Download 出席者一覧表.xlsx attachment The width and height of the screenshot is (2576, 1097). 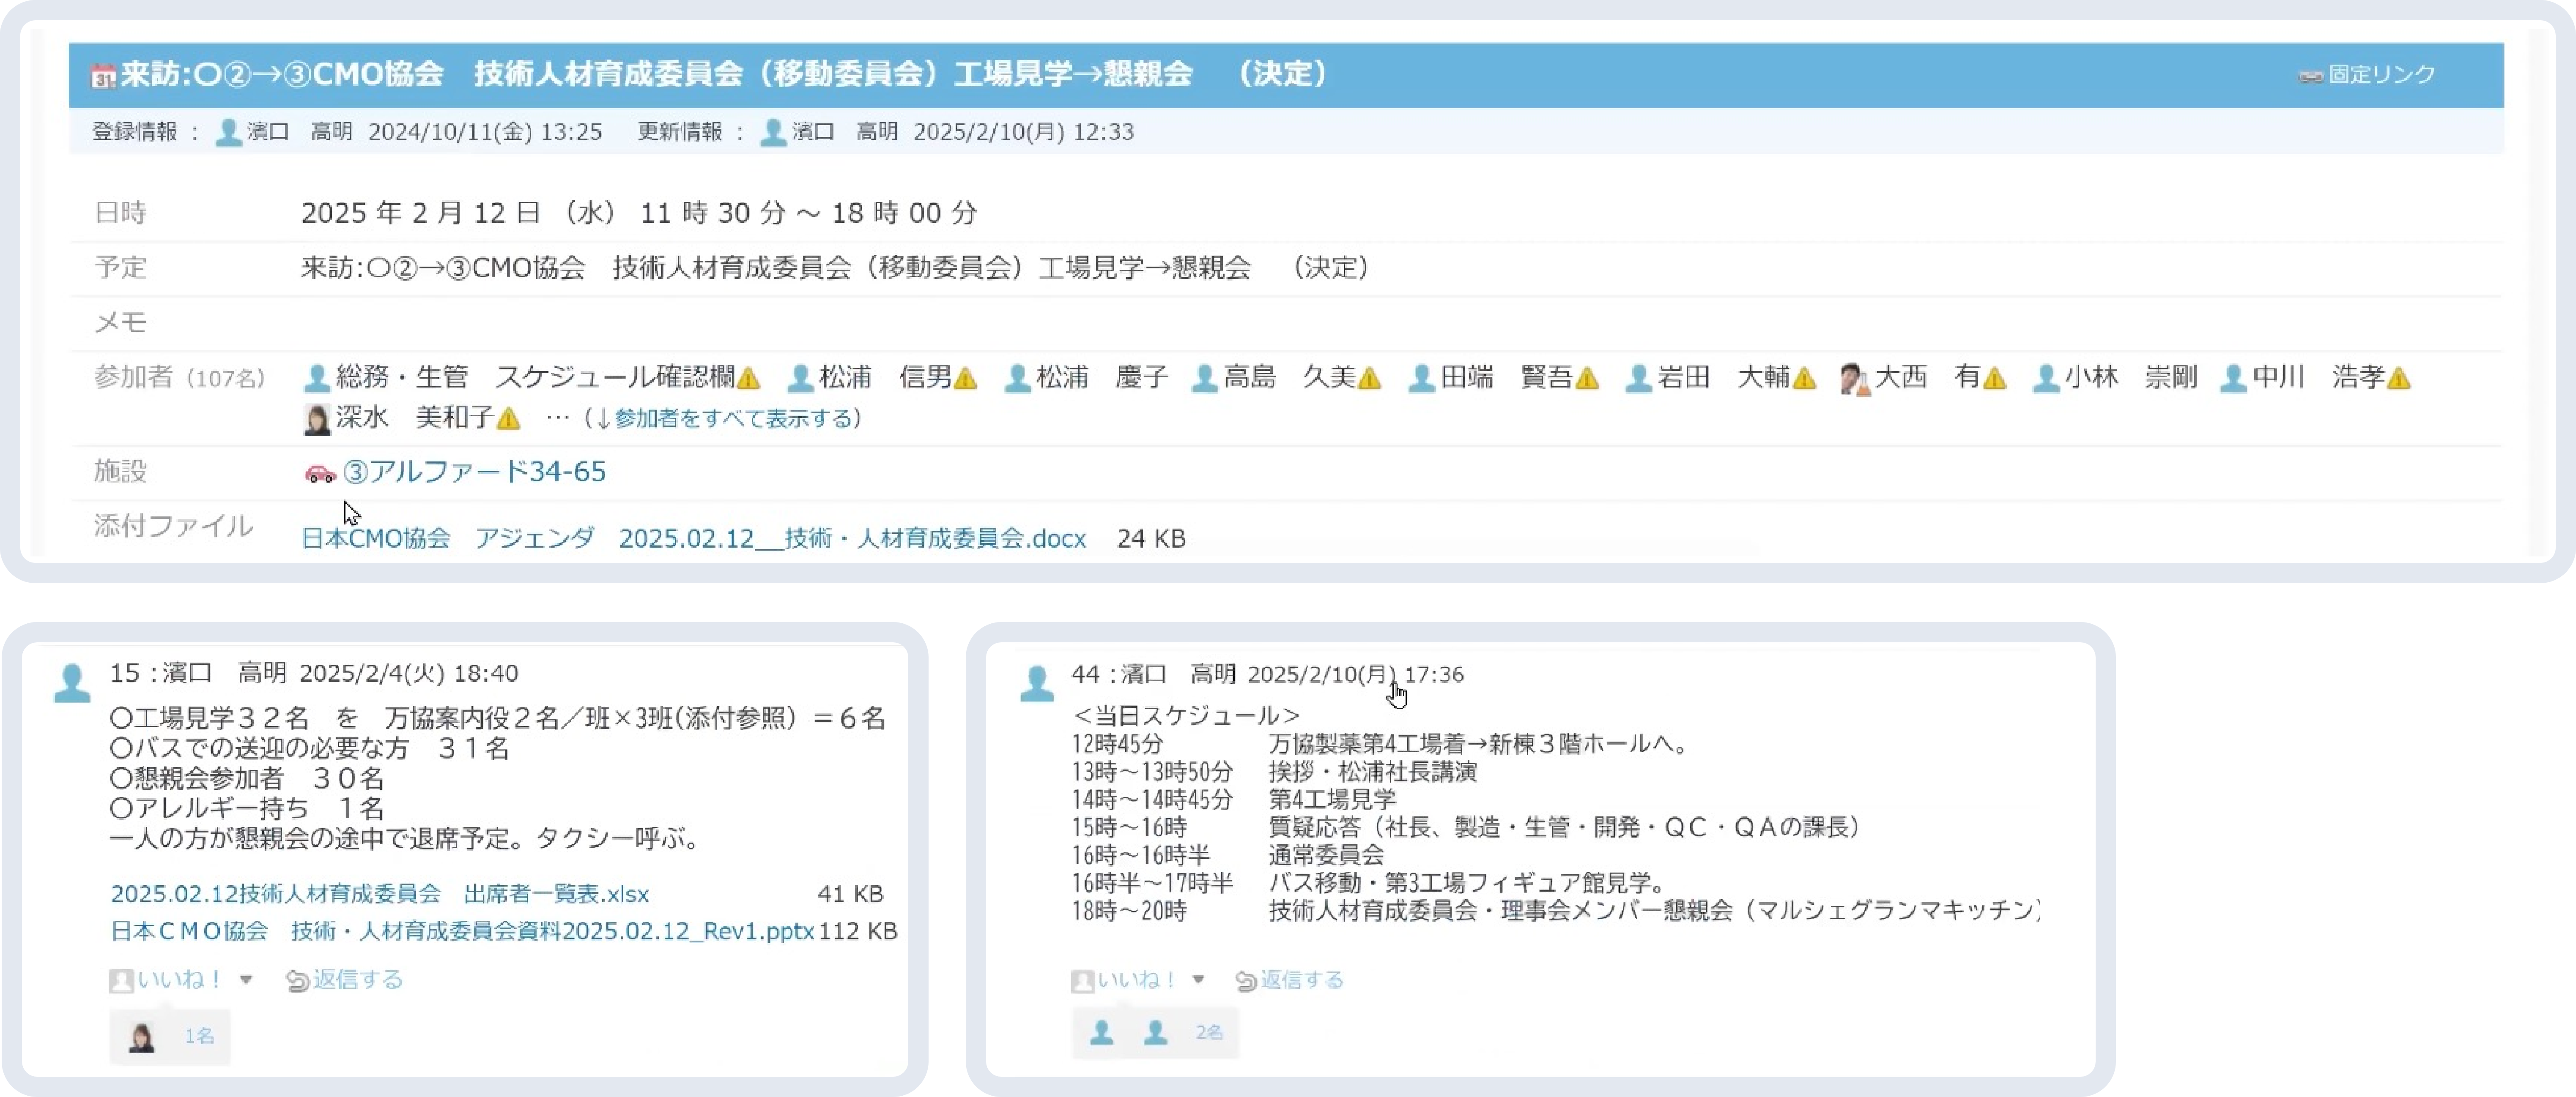tap(380, 893)
